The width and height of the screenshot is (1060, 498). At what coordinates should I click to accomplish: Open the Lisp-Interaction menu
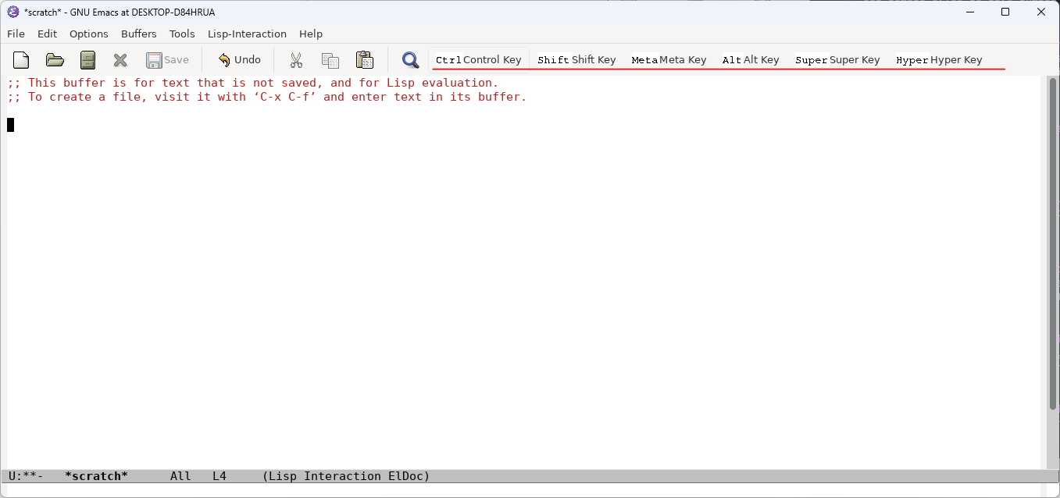click(247, 34)
